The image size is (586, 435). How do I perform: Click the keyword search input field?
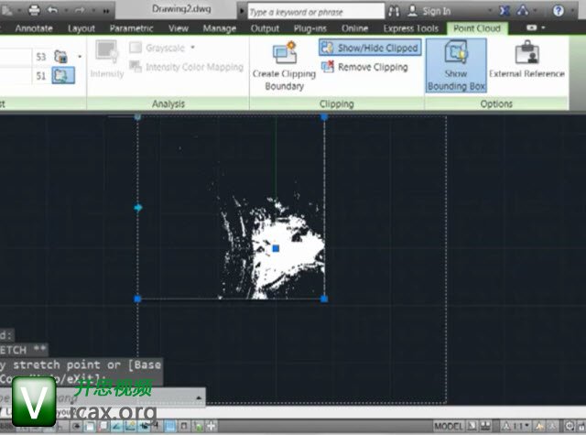point(313,12)
